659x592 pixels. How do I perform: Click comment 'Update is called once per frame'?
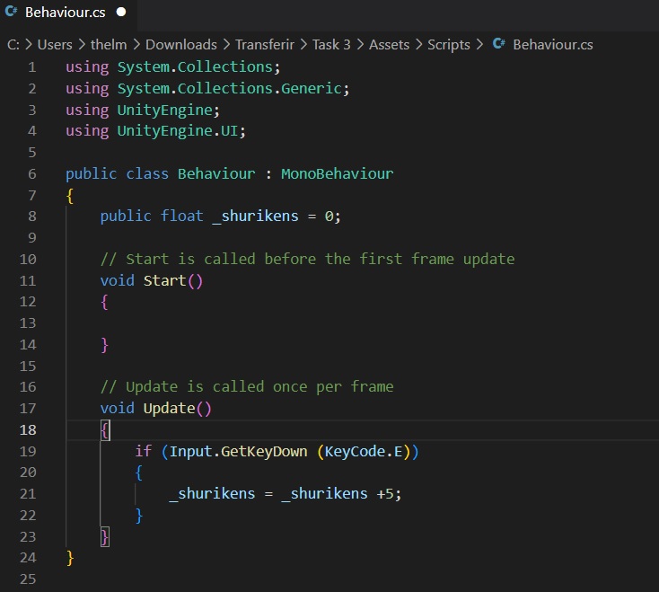tap(259, 387)
